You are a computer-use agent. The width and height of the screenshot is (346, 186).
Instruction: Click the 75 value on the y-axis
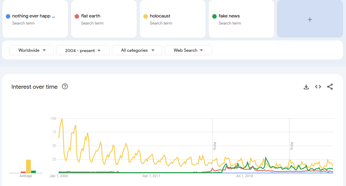(x=54, y=132)
